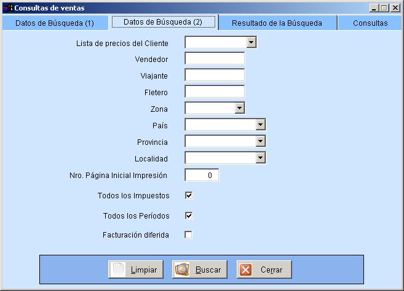This screenshot has height=291, width=404.
Task: Expand the Zona dropdown list
Action: click(x=240, y=108)
